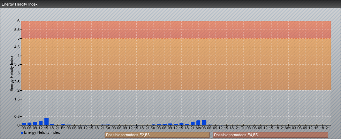Click the Energy Helicity Index panel title
The height and width of the screenshot is (139, 341).
point(20,5)
